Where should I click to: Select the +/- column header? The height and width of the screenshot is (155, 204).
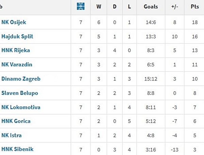coord(175,6)
